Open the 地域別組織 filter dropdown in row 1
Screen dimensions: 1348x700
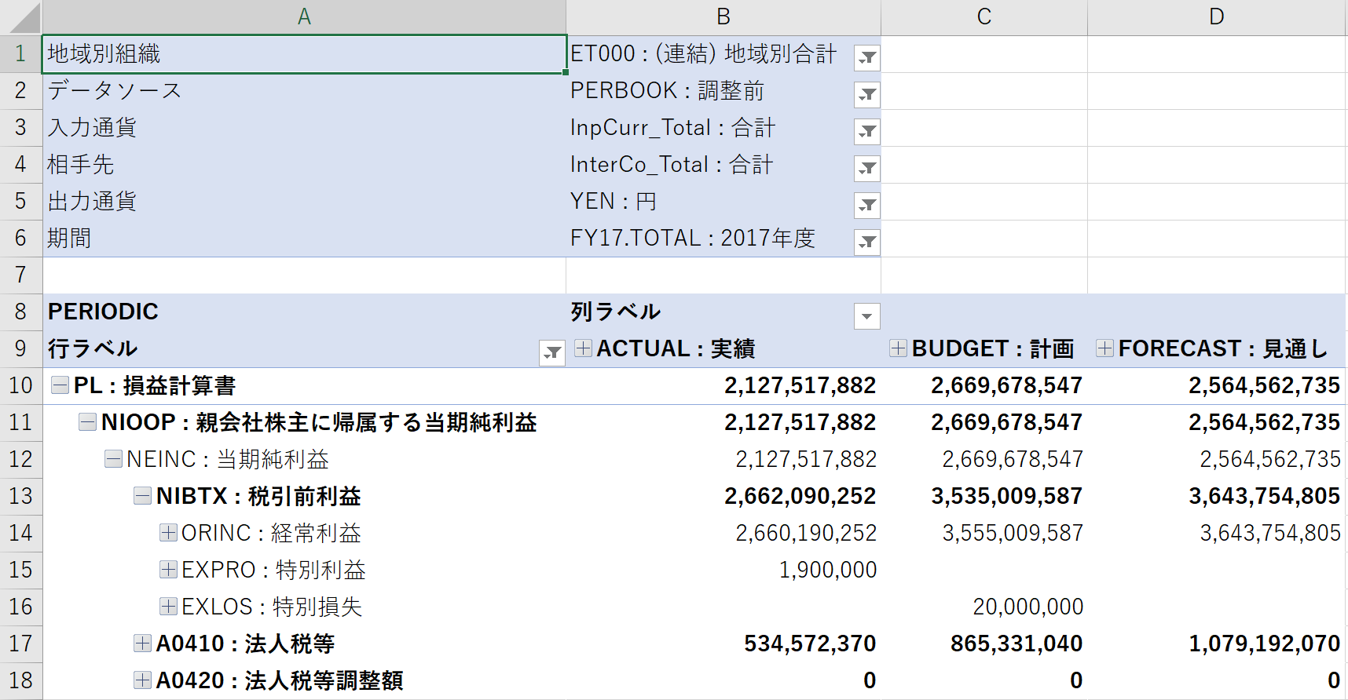pyautogui.click(x=867, y=57)
